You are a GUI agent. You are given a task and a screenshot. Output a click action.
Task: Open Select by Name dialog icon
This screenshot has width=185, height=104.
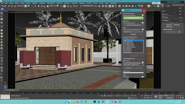click(29, 6)
